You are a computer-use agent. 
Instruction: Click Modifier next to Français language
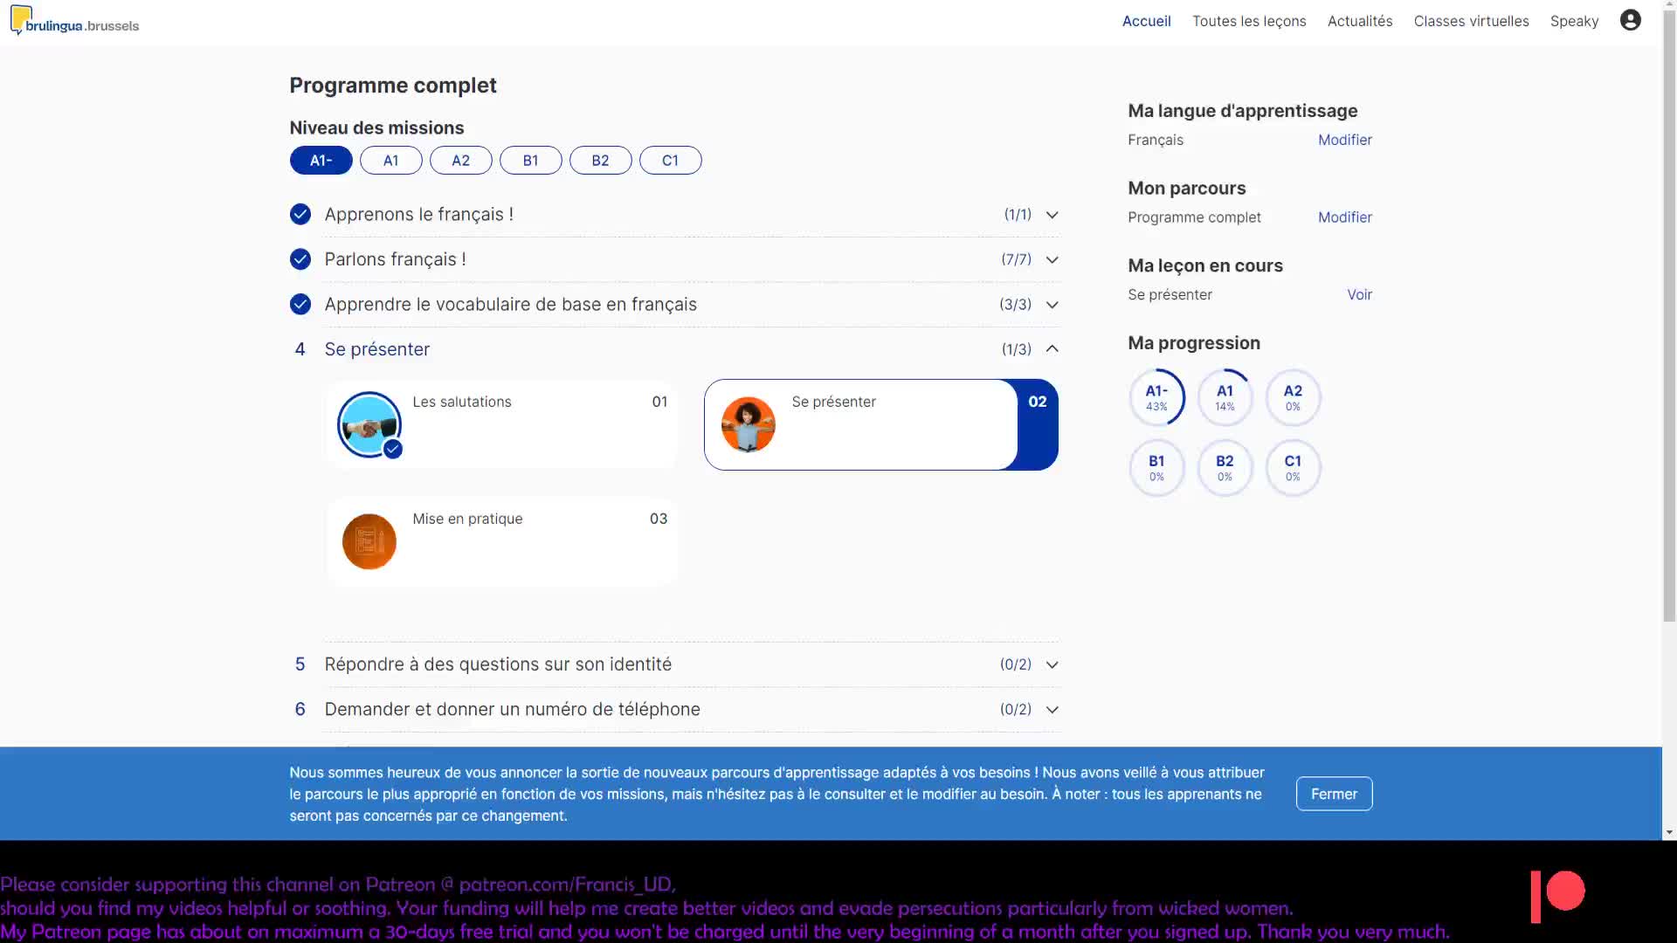(1344, 140)
